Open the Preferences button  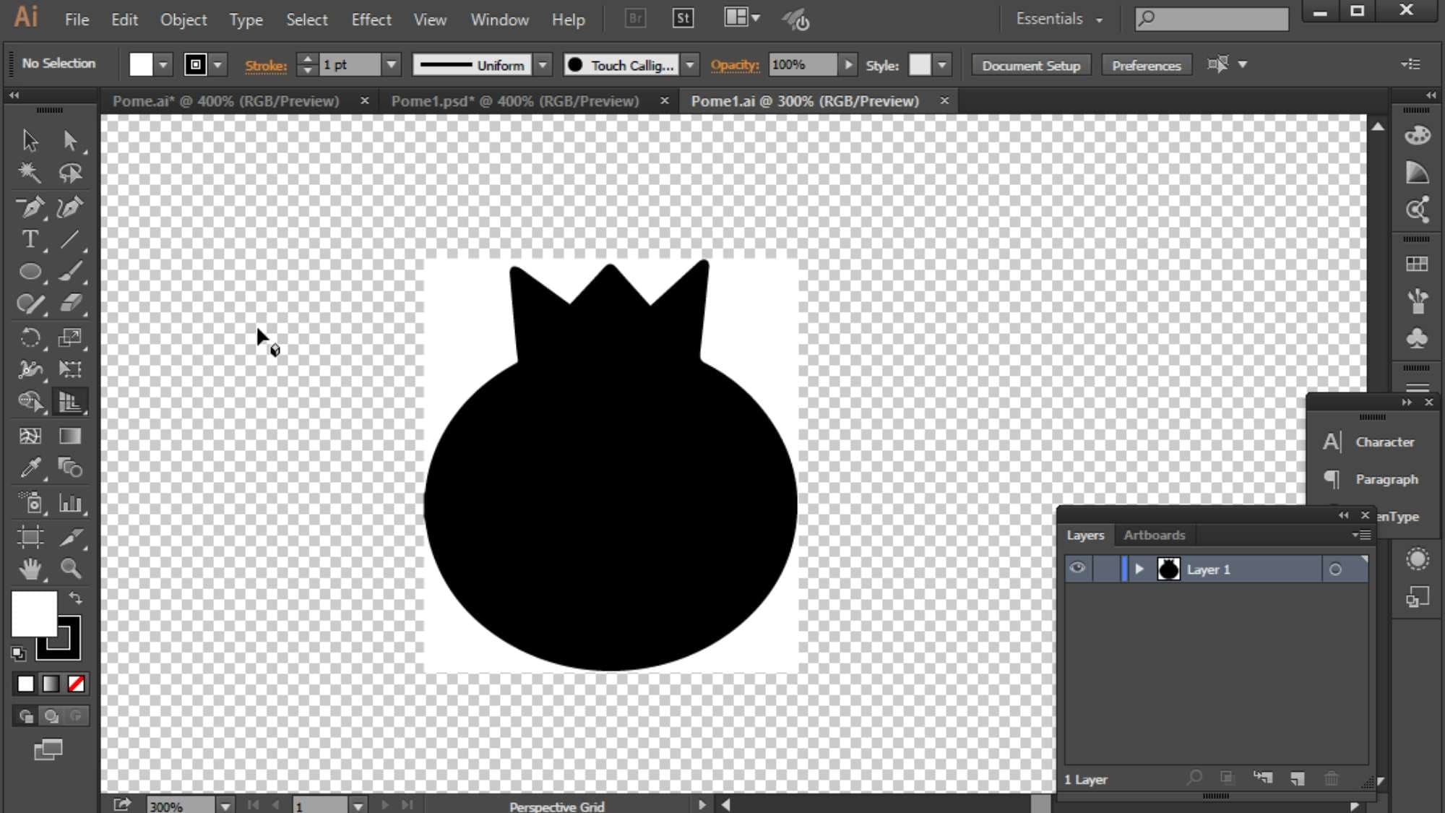[1146, 65]
